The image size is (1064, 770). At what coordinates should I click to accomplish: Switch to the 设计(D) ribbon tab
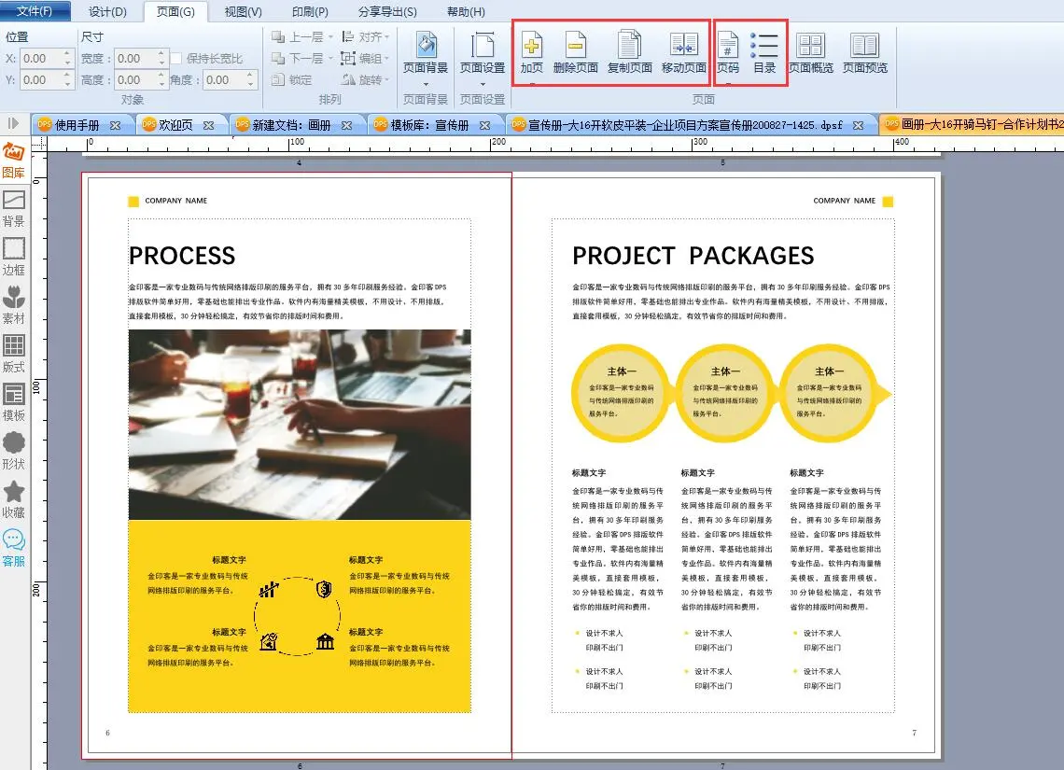[x=107, y=11]
